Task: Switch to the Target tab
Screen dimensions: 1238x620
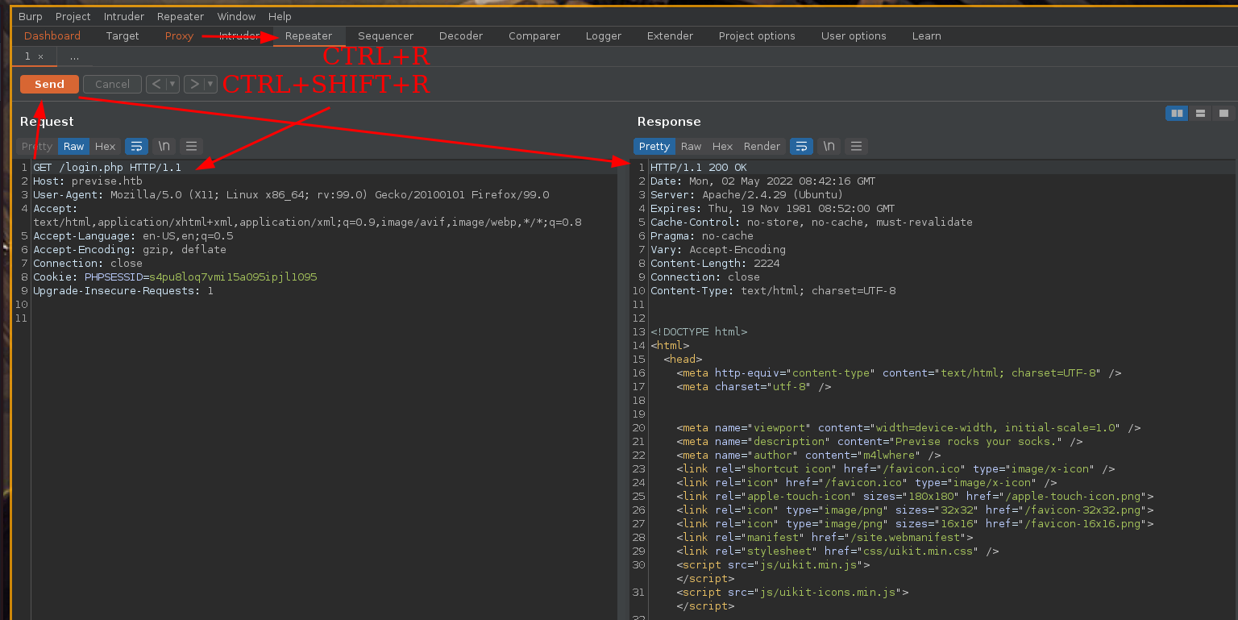Action: pyautogui.click(x=123, y=36)
